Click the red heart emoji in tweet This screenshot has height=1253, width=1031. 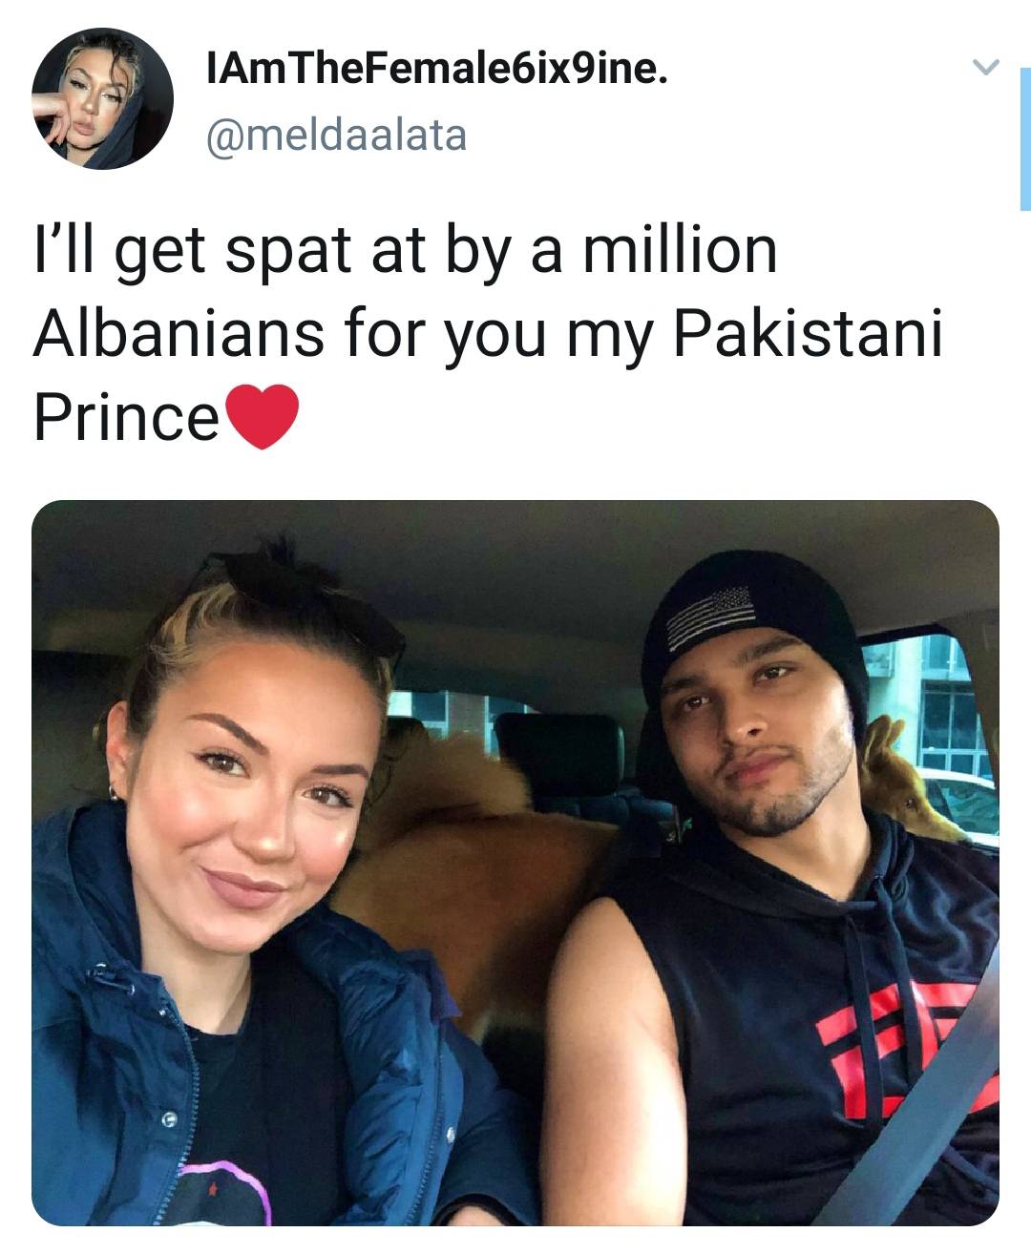coord(262,417)
